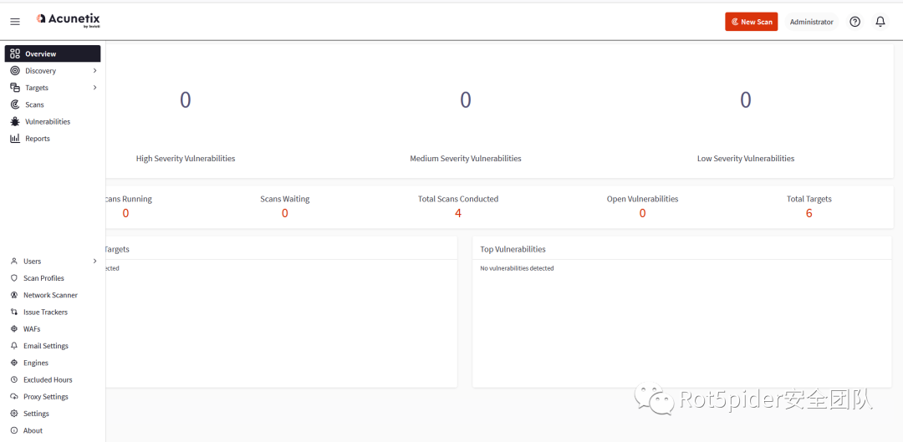The image size is (903, 442).
Task: Click the WAFs icon
Action: (14, 329)
